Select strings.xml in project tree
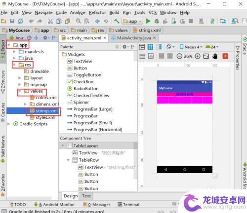247x213 pixels. 43,111
